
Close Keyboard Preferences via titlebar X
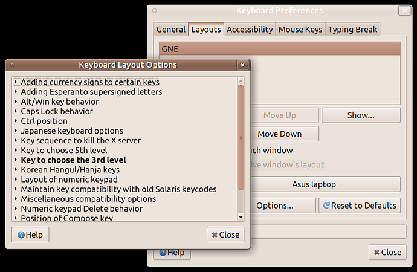404,11
